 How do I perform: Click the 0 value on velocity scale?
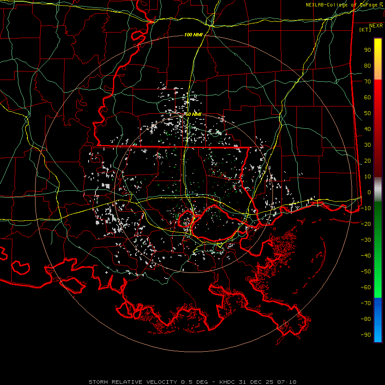pos(369,192)
